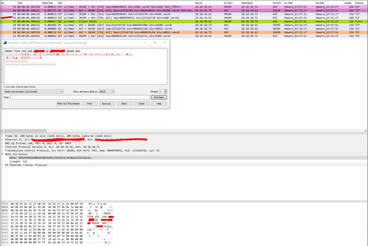
Task: Click the packet list horizontal scrollbar thumb
Action: pos(25,131)
